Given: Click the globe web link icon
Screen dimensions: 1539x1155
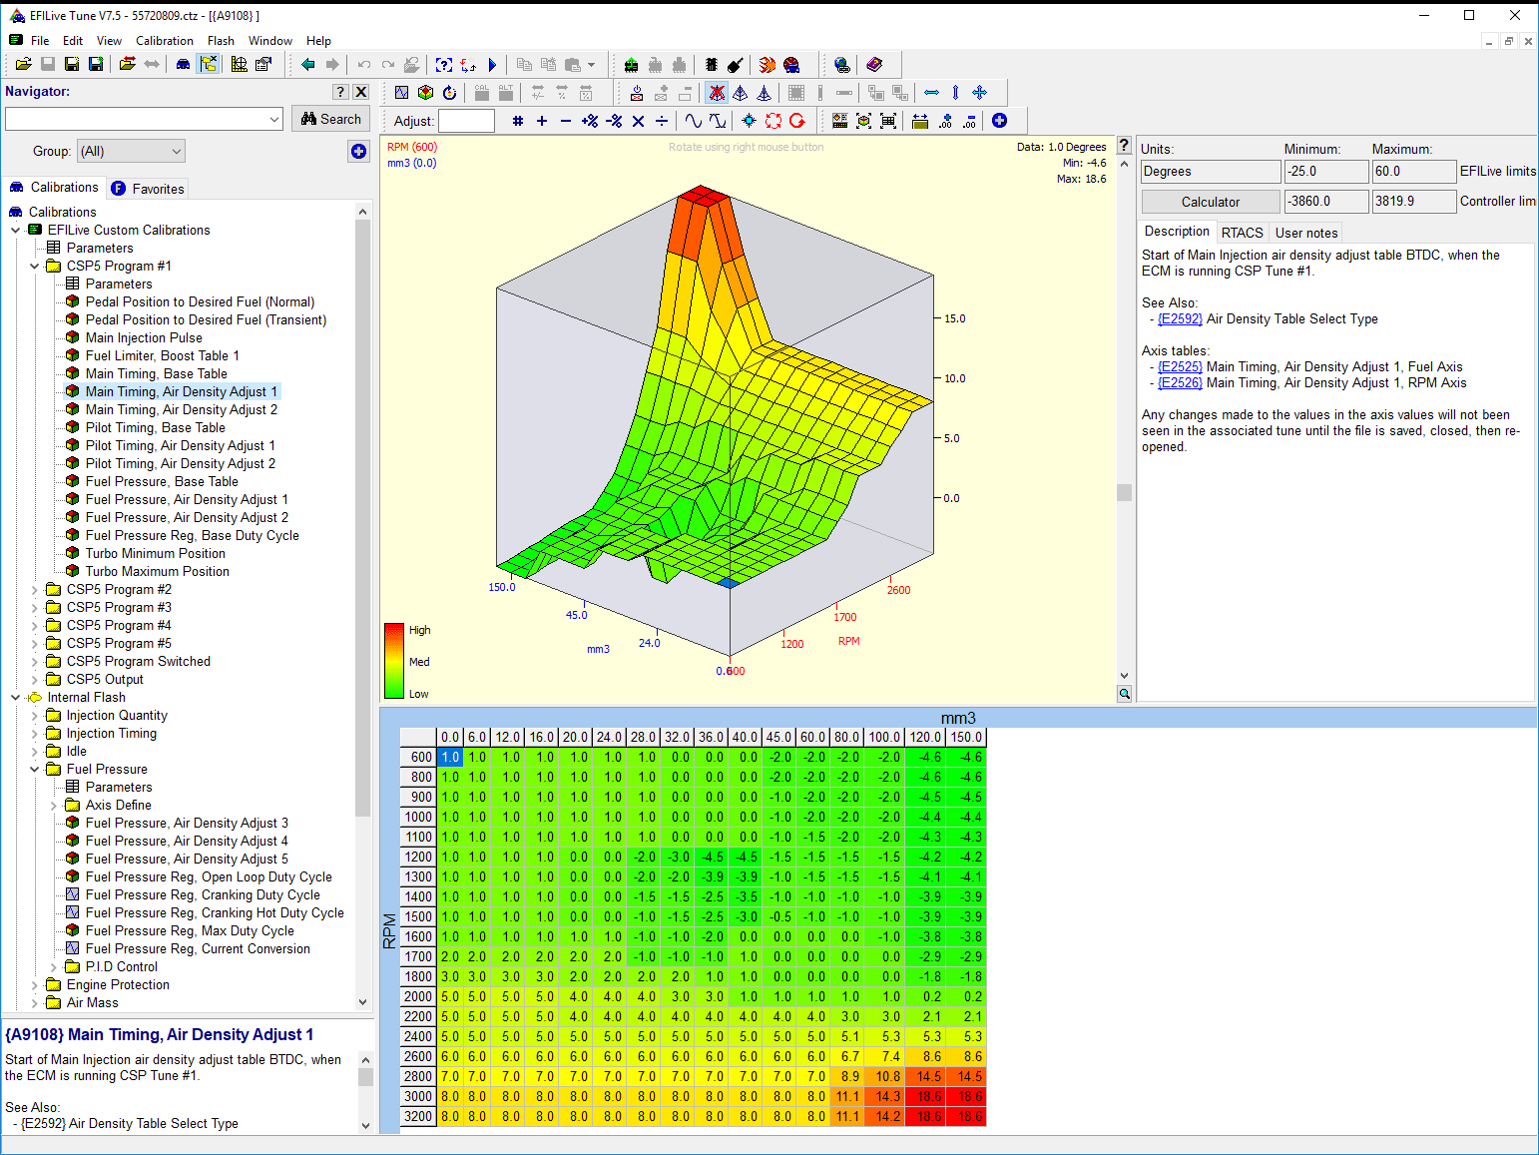Looking at the screenshot, I should 842,65.
